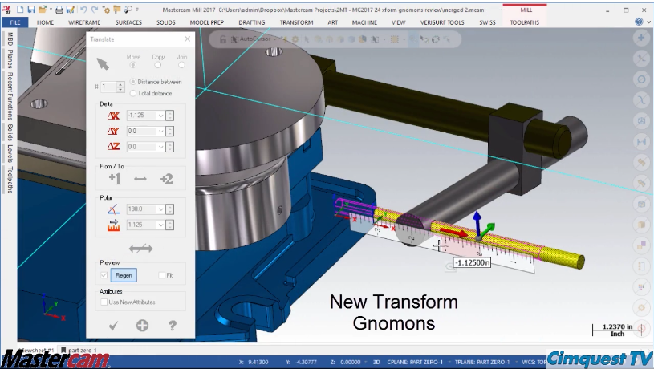Click the selection arrow icon in Translate panel
Screen dimensions: 654x369
(x=103, y=64)
